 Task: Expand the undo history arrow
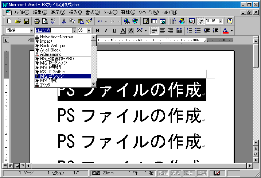(106, 21)
